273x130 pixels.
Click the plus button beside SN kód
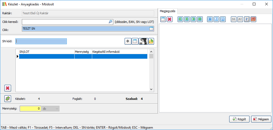[x=128, y=41]
